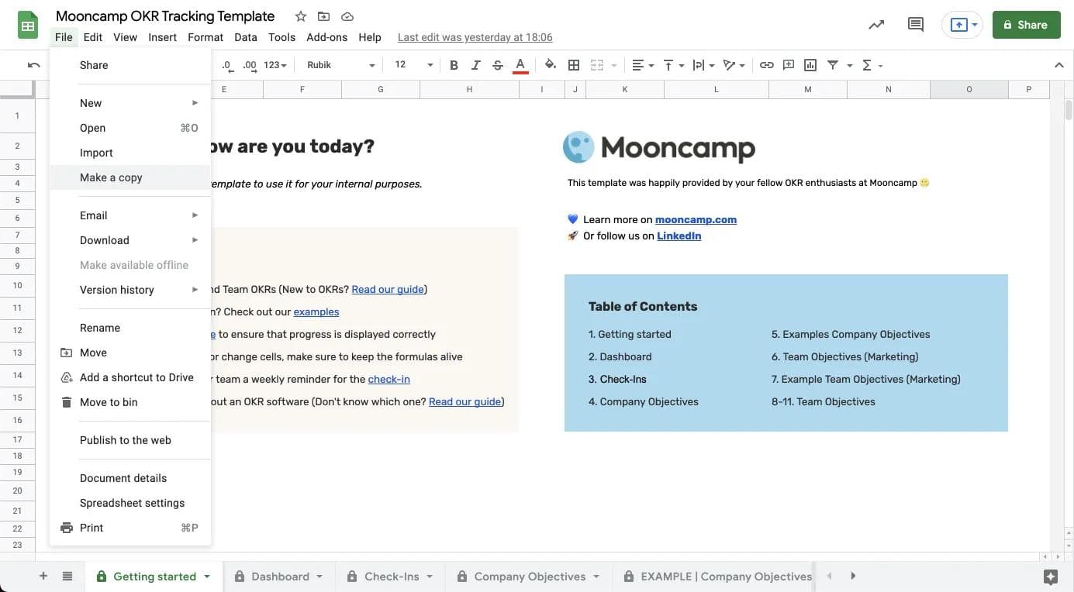Screen dimensions: 1074x592
Task: Decrease decimal places in toolbar
Action: (x=227, y=65)
